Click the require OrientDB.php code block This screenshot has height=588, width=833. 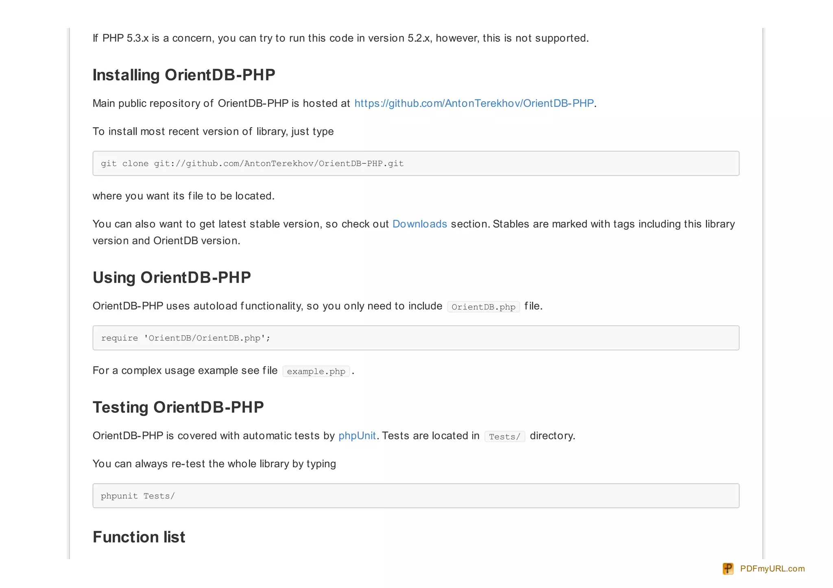(x=415, y=338)
